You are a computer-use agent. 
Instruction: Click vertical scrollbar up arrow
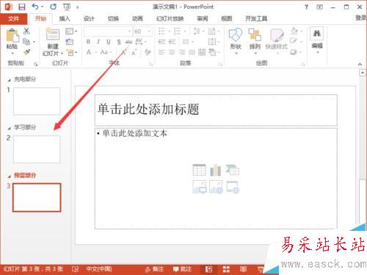[363, 73]
